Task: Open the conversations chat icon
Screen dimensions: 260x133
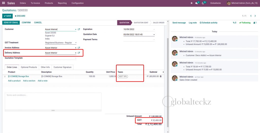Action: (197, 3)
